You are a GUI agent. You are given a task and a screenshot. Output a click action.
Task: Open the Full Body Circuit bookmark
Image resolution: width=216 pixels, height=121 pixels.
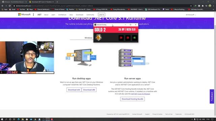pos(196,9)
